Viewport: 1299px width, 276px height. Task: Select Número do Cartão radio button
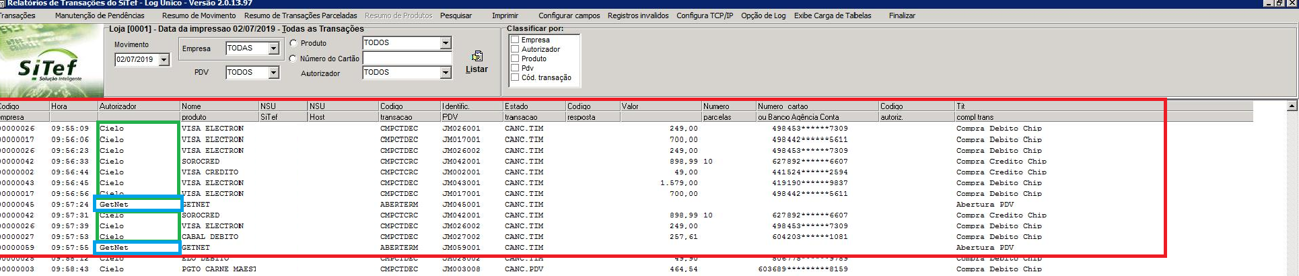(293, 59)
